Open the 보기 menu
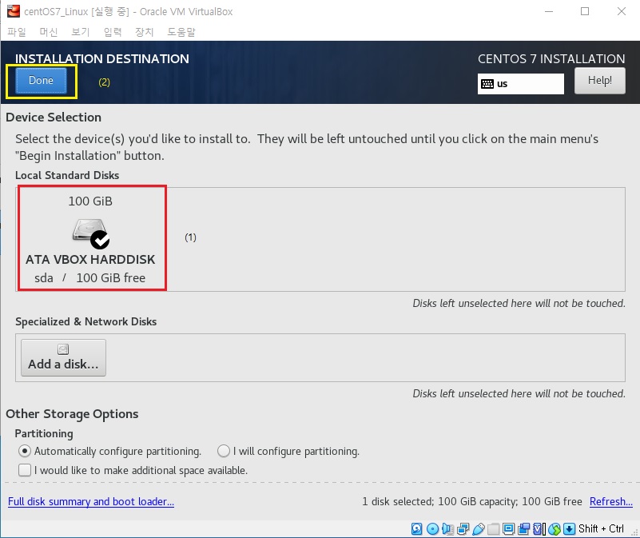The height and width of the screenshot is (538, 640). pyautogui.click(x=81, y=32)
